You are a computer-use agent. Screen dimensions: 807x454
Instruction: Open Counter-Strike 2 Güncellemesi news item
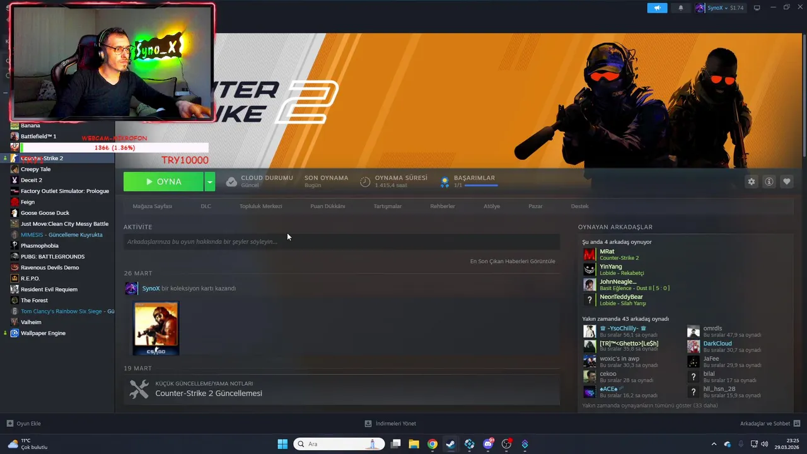(342, 390)
